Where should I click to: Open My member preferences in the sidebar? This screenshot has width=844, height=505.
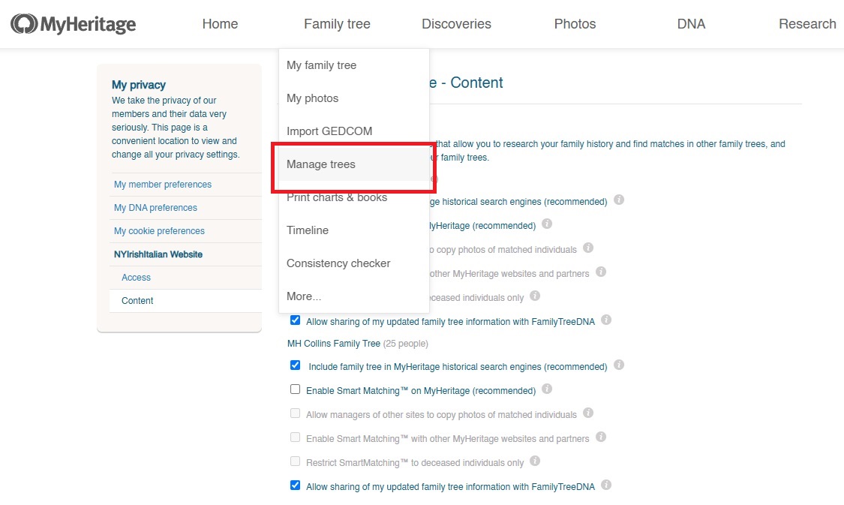163,184
